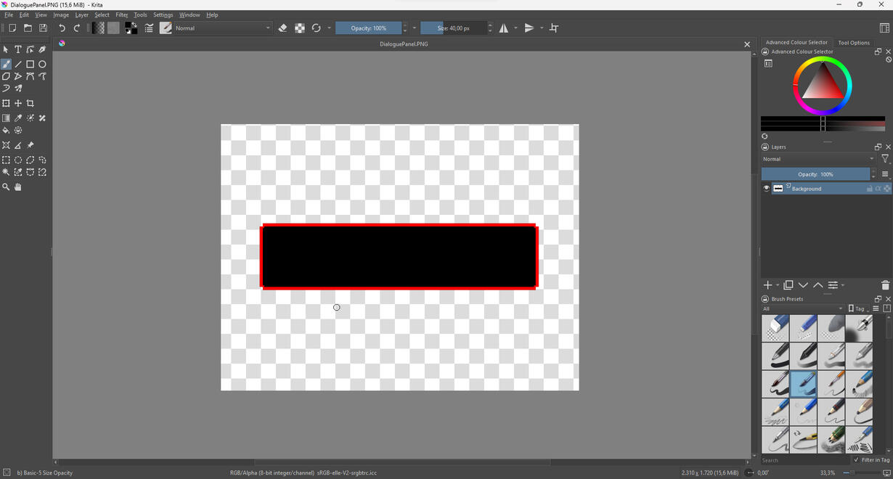893x479 pixels.
Task: Delete layer using the trash icon
Action: coord(885,285)
